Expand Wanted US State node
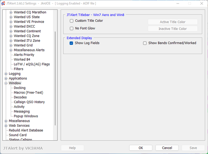This screenshot has width=208, height=154. (11, 17)
